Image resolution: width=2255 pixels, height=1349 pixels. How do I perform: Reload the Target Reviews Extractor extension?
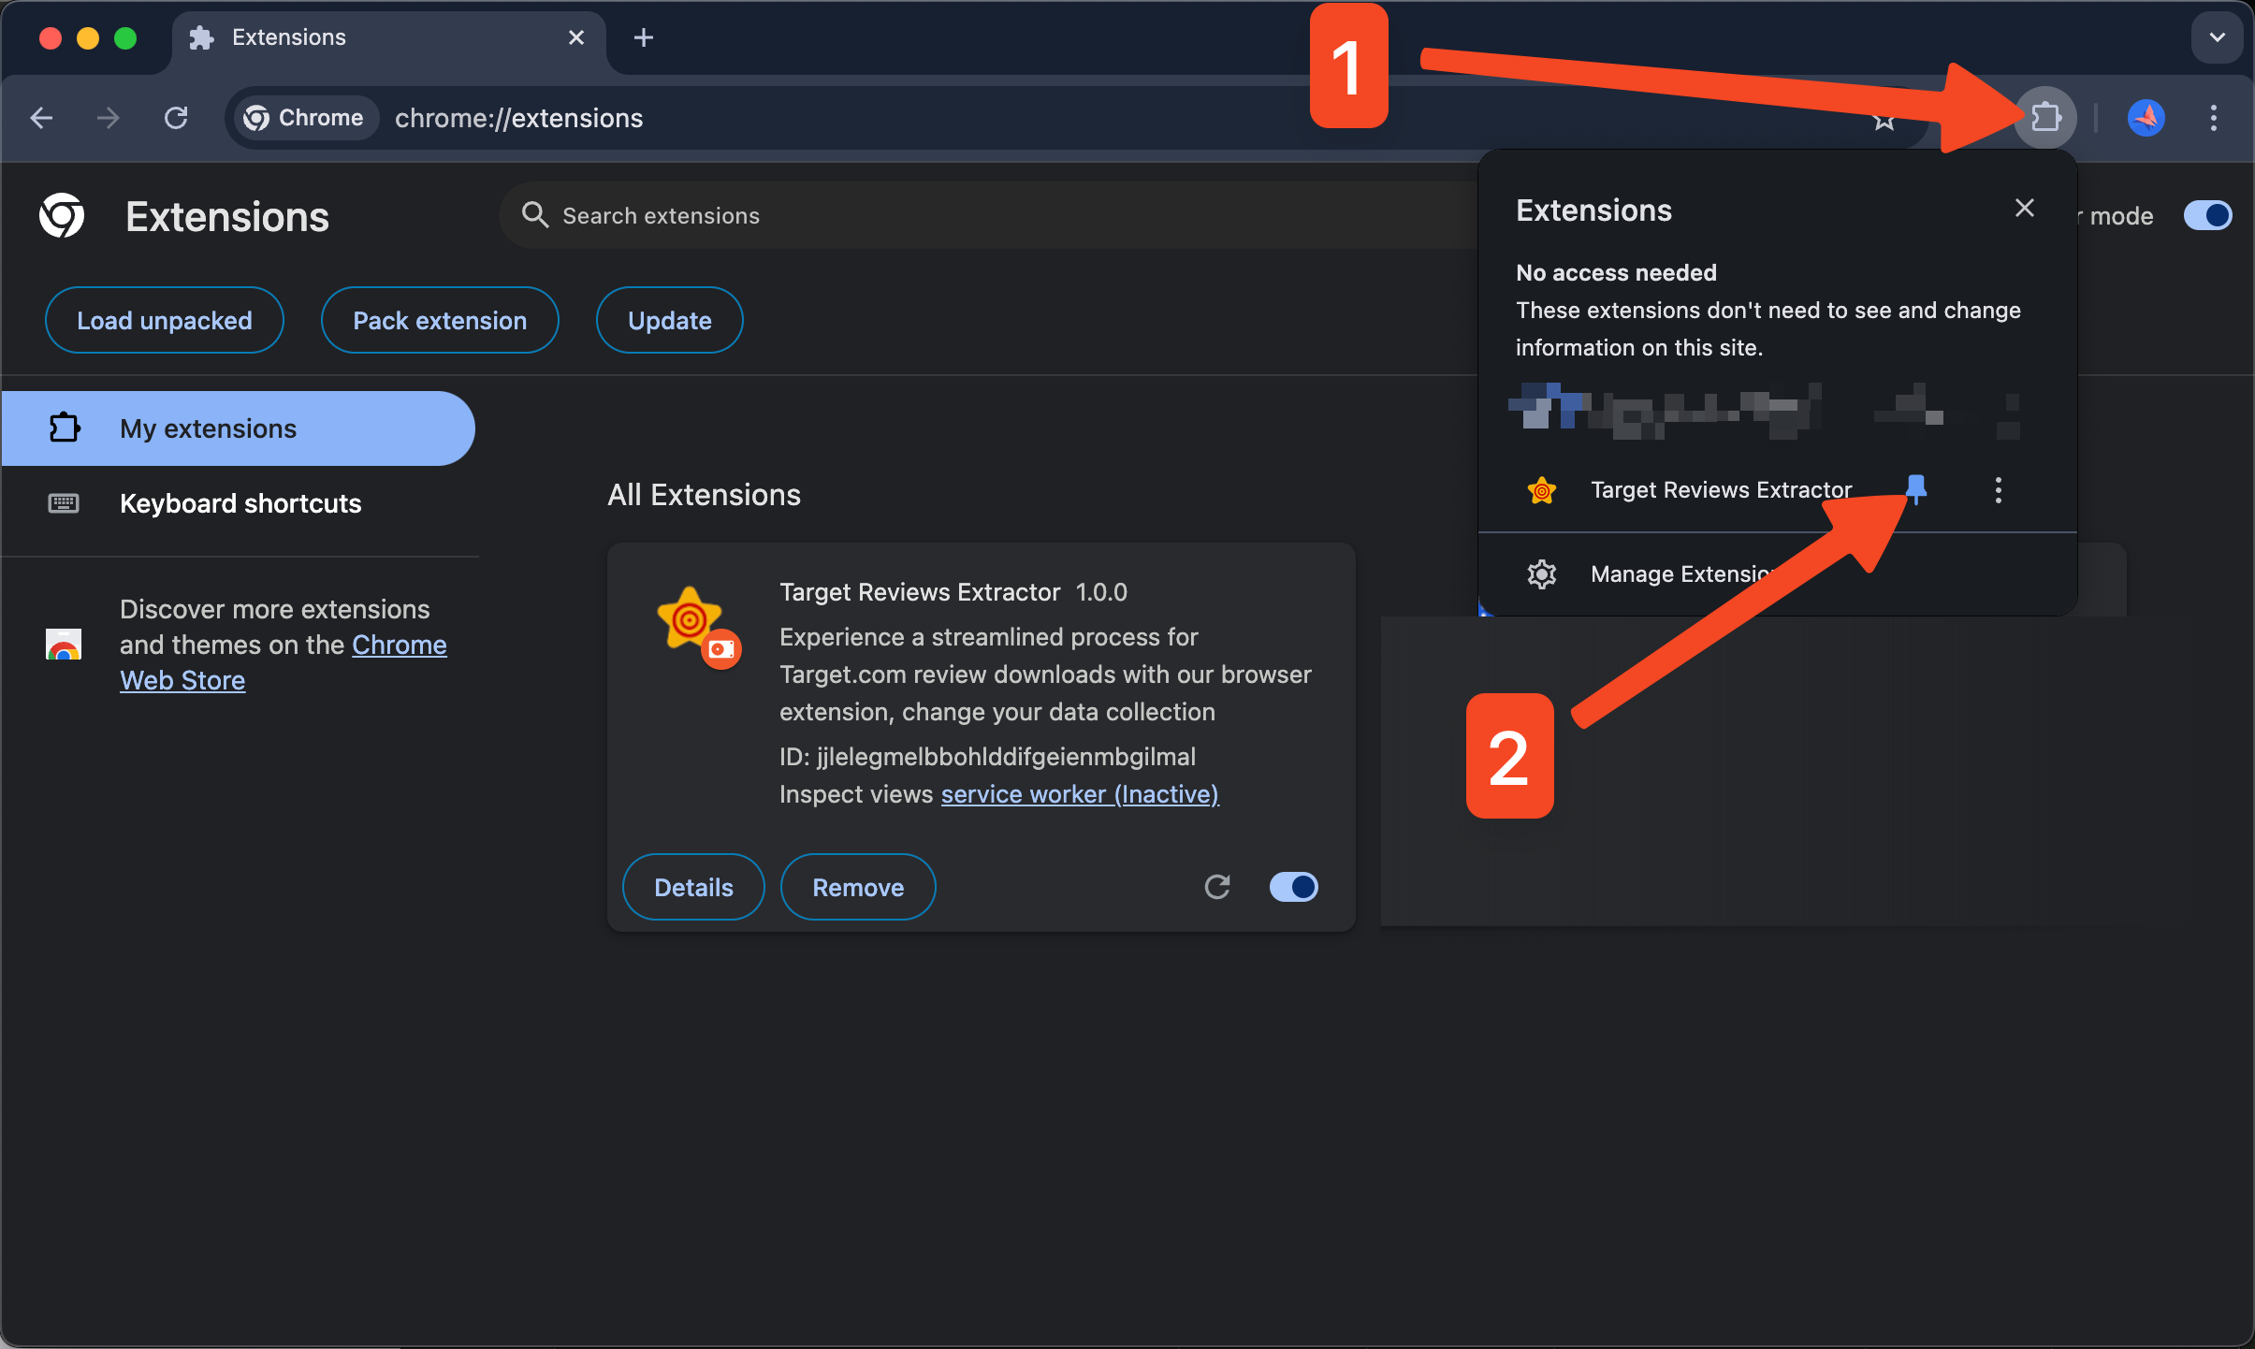pos(1217,887)
